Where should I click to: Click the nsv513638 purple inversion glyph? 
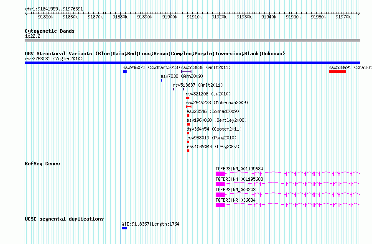pyautogui.click(x=186, y=72)
